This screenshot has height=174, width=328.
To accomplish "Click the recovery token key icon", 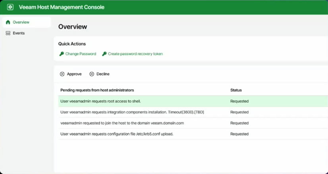I will [x=104, y=54].
